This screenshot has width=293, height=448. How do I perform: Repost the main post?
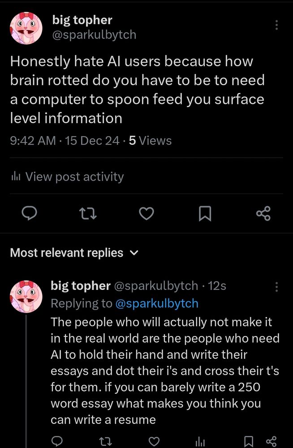click(x=88, y=214)
